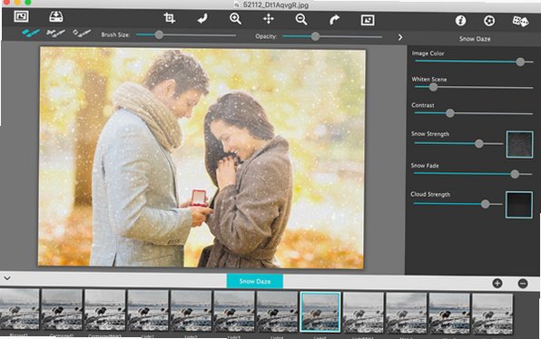The width and height of the screenshot is (541, 339).
Task: Click the zoom in magnifier
Action: (x=235, y=19)
